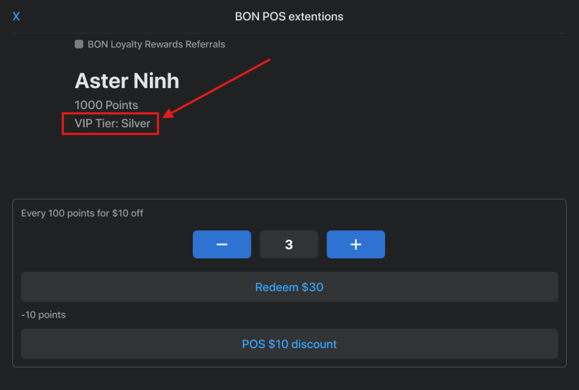The height and width of the screenshot is (390, 579).
Task: Click the BON POS extentions title
Action: [289, 17]
